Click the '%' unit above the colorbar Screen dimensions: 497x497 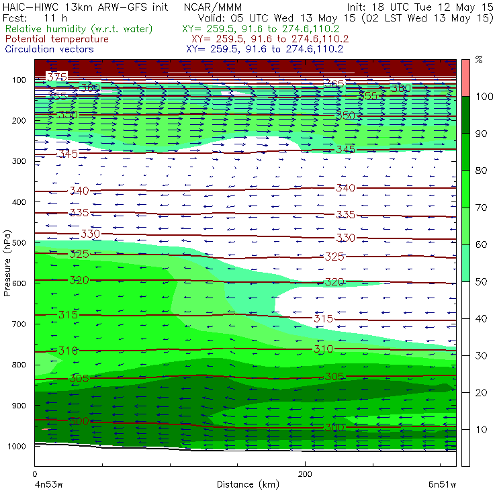(x=479, y=60)
